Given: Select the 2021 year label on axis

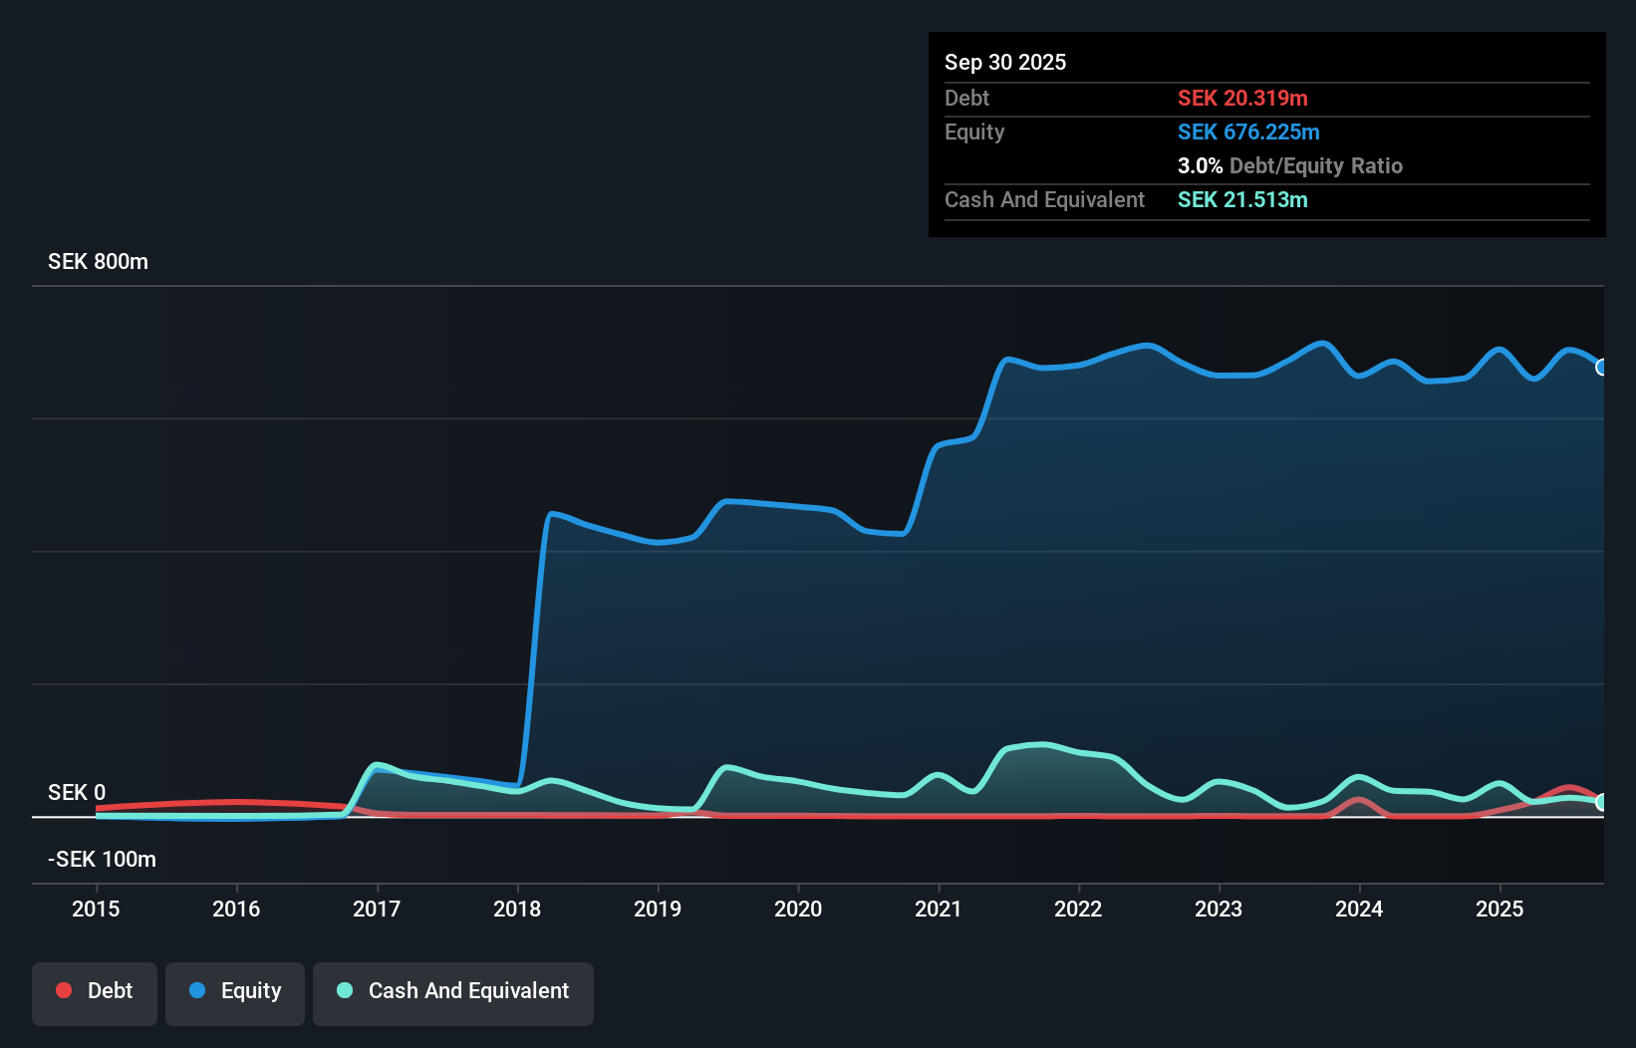Looking at the screenshot, I should click(938, 909).
